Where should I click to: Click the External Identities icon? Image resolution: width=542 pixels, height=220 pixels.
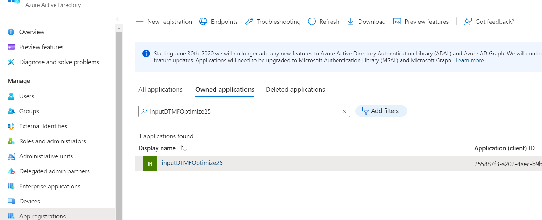point(11,126)
